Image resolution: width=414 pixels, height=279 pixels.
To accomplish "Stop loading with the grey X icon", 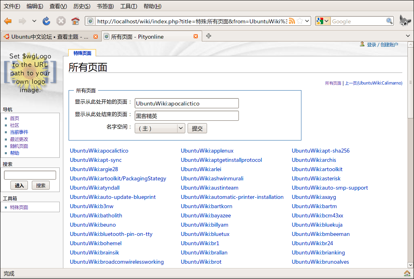I will [61, 21].
